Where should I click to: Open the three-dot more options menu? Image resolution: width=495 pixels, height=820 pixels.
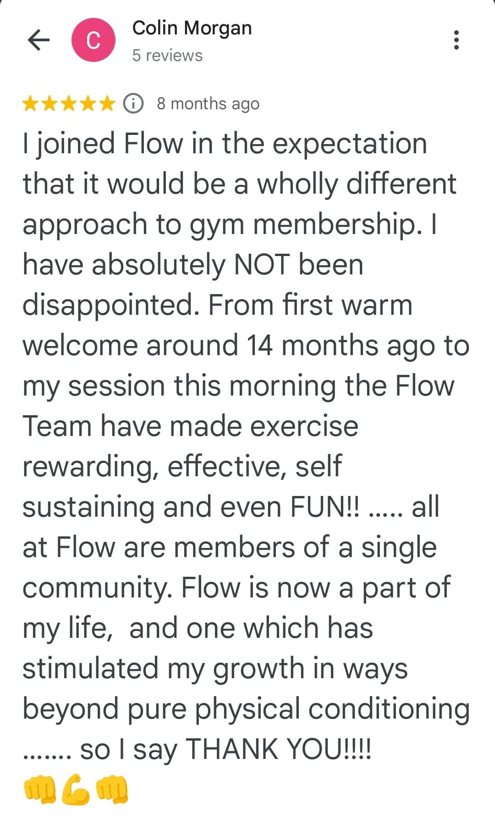[x=456, y=40]
